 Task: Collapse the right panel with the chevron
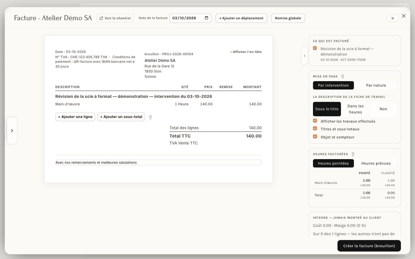(x=305, y=56)
